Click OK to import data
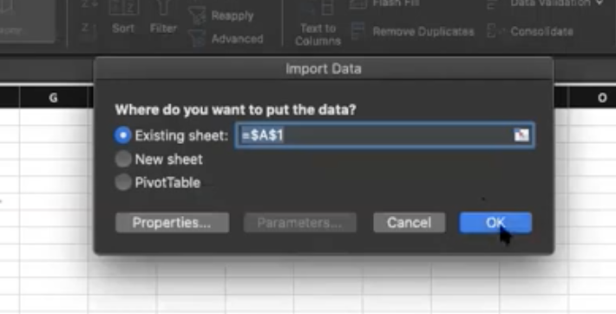616x314 pixels. pyautogui.click(x=495, y=223)
